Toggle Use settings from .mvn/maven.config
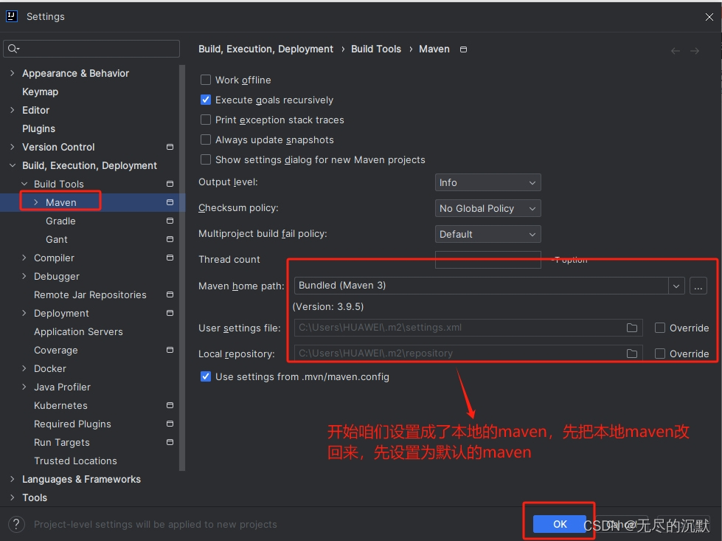This screenshot has width=722, height=541. [205, 376]
